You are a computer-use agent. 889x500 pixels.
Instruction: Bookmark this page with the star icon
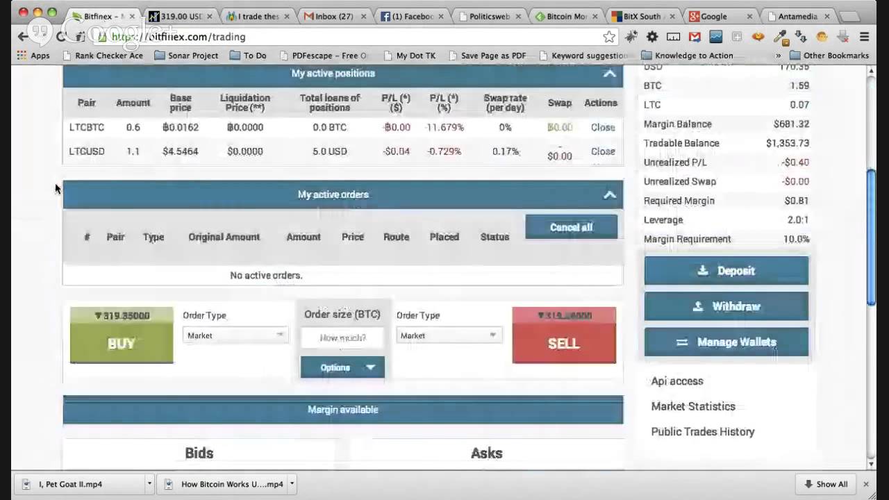[609, 37]
